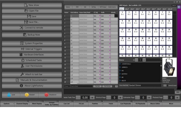Click the red Shutdown power icon
Viewport: 181px width, 113px height.
(x=46, y=95)
